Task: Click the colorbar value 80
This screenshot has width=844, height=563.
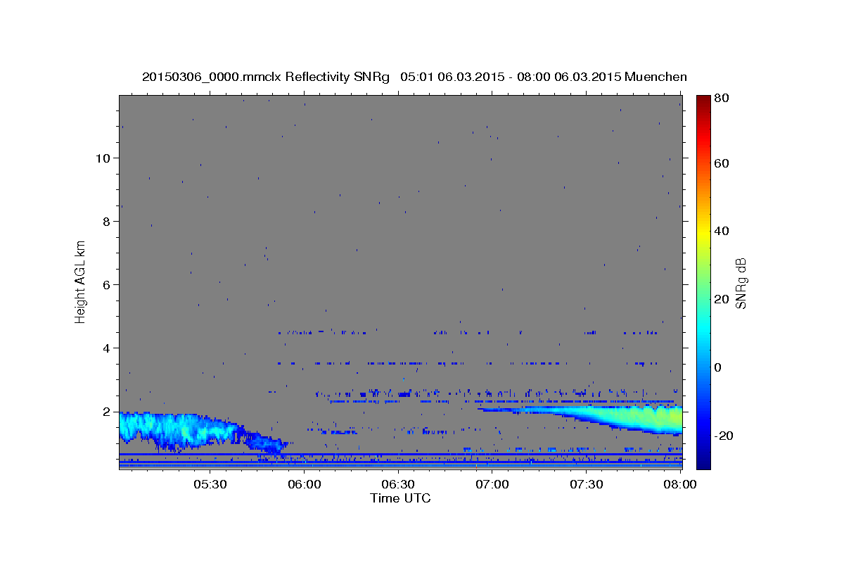Action: point(720,99)
